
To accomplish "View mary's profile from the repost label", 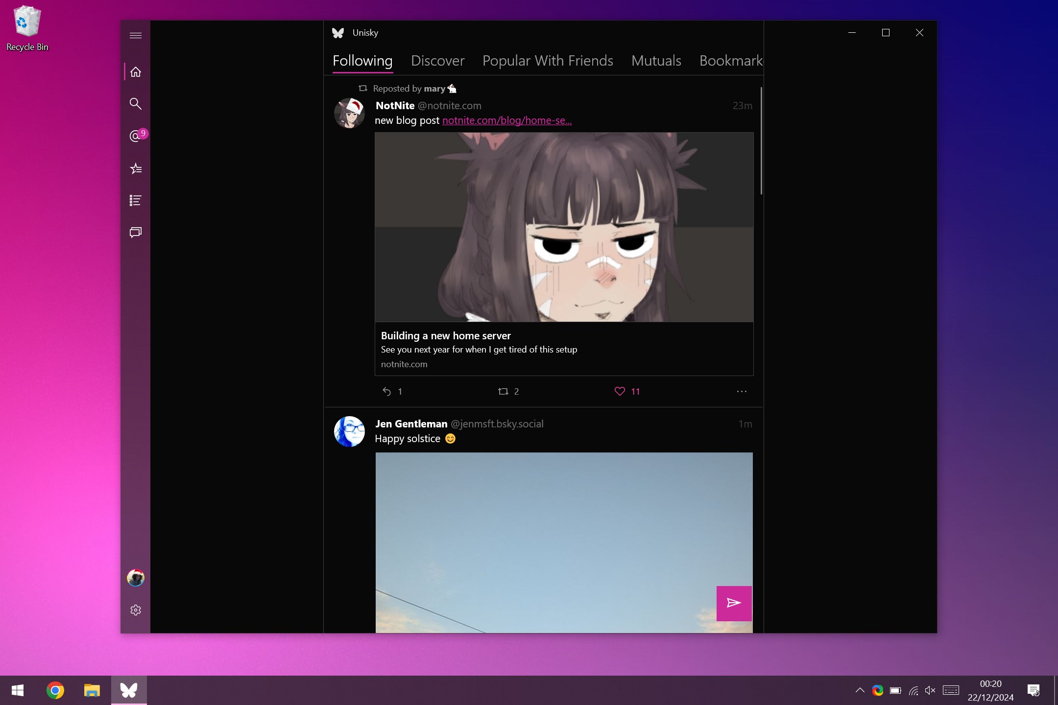I will [x=434, y=89].
